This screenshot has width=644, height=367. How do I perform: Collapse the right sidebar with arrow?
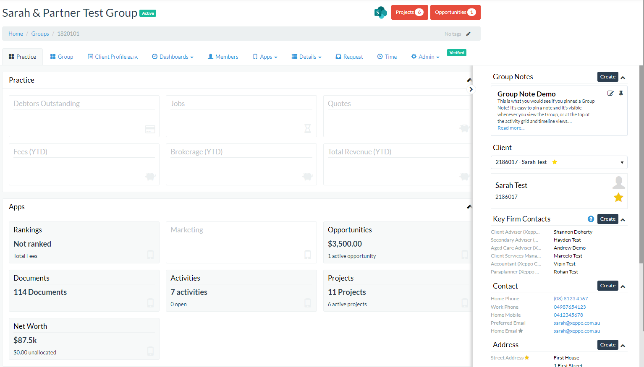(471, 89)
